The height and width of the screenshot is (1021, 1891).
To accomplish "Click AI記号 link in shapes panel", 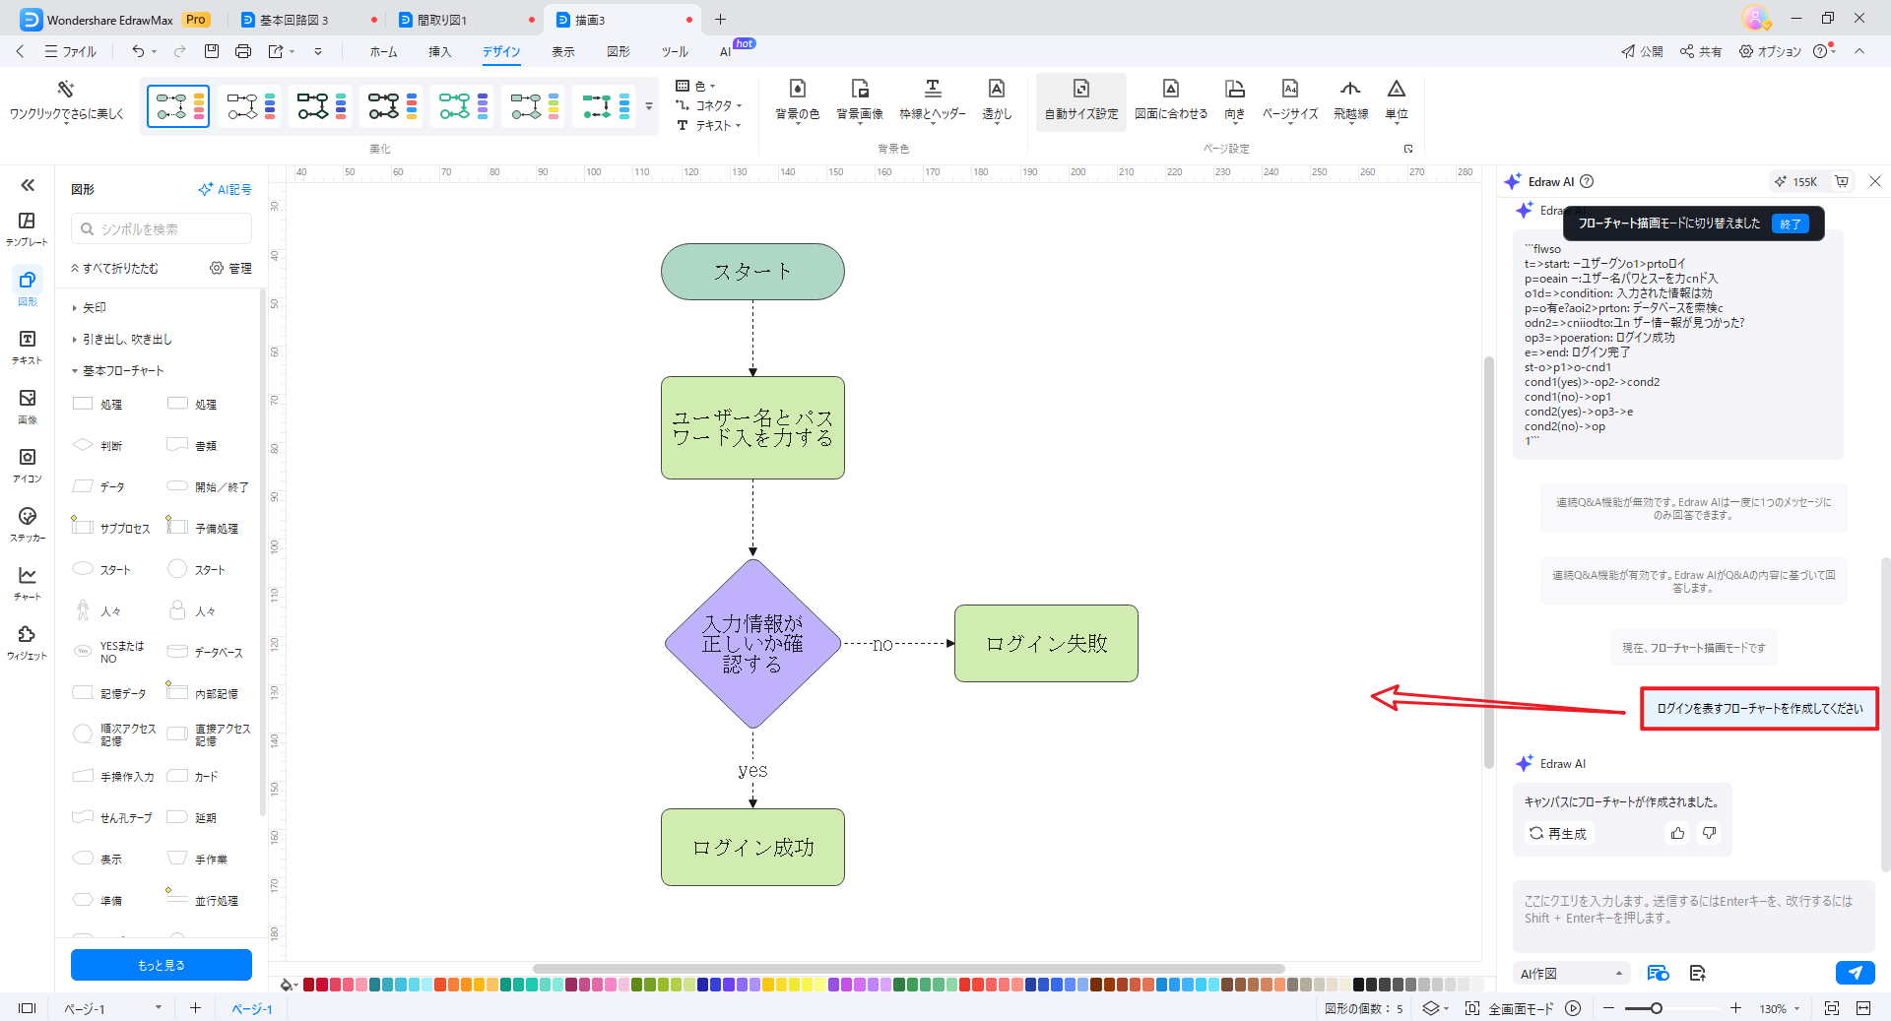I will [225, 189].
